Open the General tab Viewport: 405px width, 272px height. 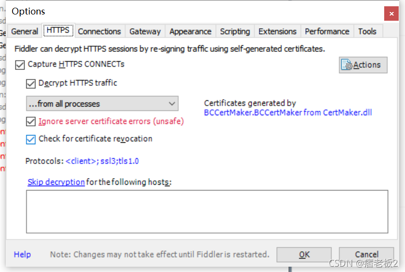(x=25, y=31)
